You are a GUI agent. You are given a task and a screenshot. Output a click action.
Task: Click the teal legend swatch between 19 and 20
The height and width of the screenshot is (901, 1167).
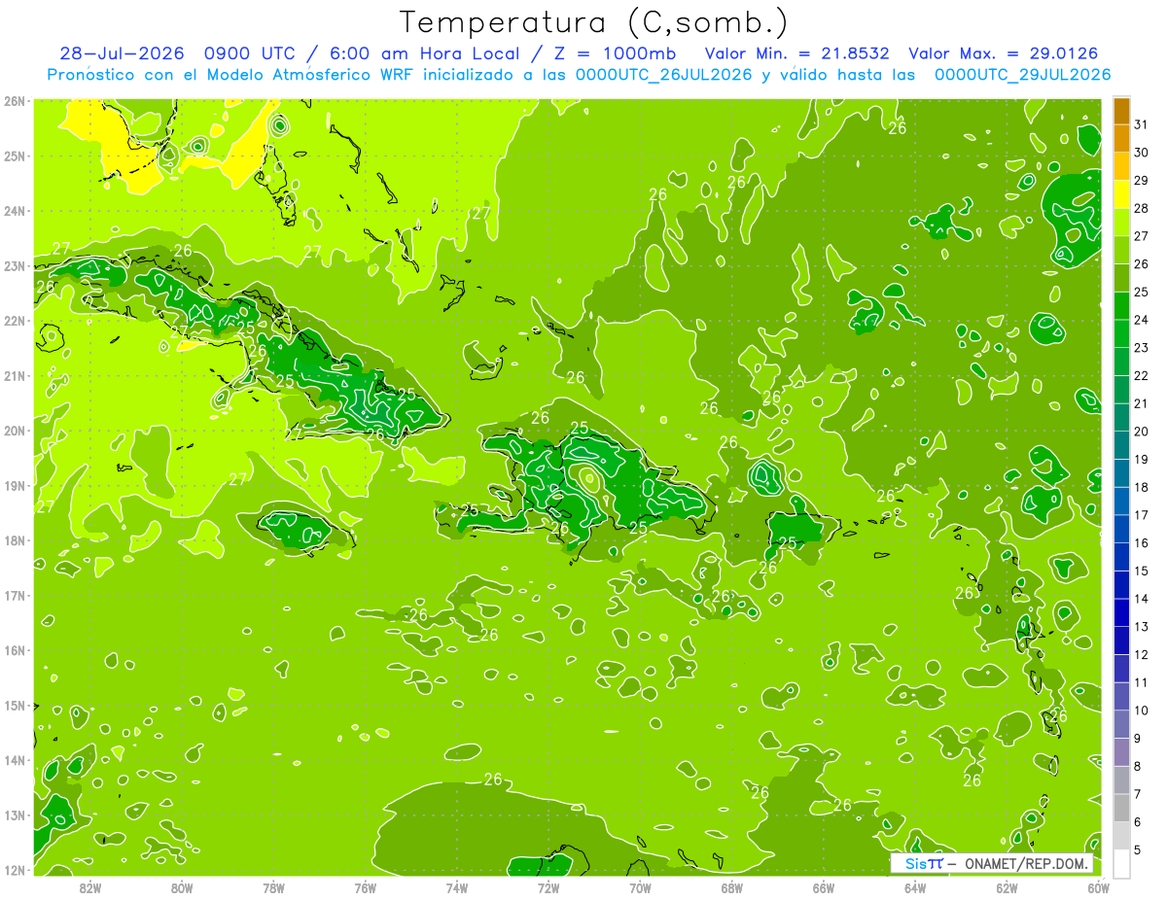(1122, 445)
